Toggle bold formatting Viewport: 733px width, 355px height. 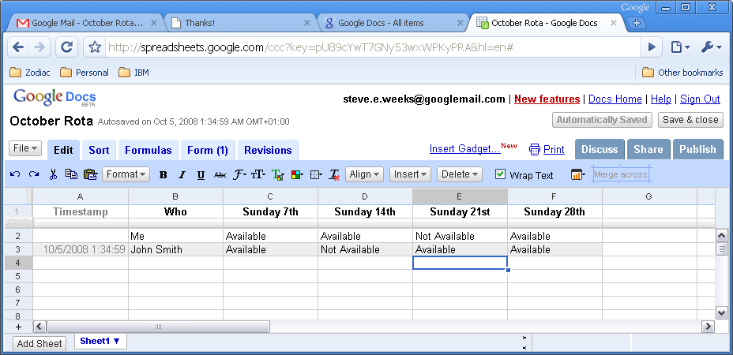coord(164,175)
